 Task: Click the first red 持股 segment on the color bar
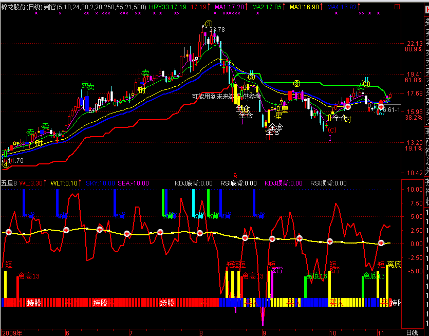point(34,303)
